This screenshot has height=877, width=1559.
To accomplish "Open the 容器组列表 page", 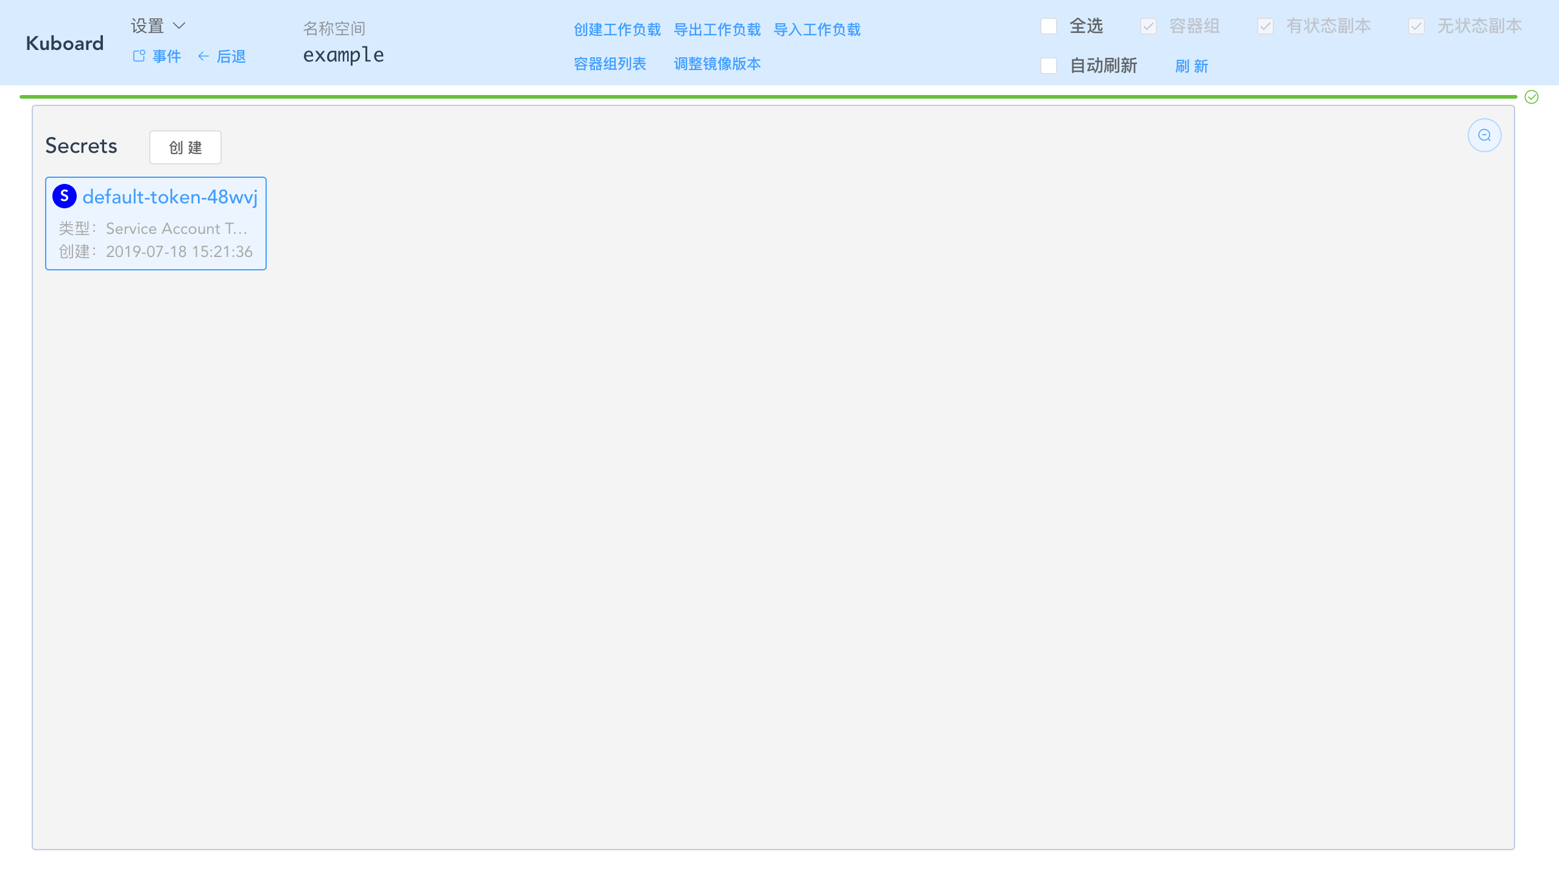I will click(610, 64).
